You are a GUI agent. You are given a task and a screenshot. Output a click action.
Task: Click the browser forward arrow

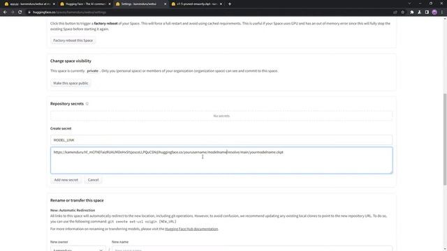click(x=13, y=13)
